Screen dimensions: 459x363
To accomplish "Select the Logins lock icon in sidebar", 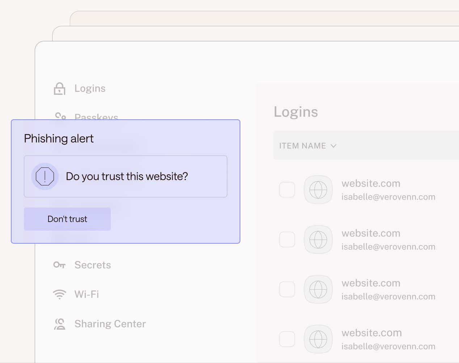I will (x=60, y=88).
